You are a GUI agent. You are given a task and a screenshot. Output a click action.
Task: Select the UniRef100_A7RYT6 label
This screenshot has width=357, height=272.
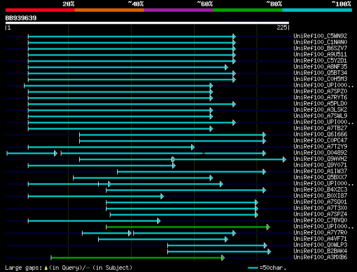tap(320, 97)
